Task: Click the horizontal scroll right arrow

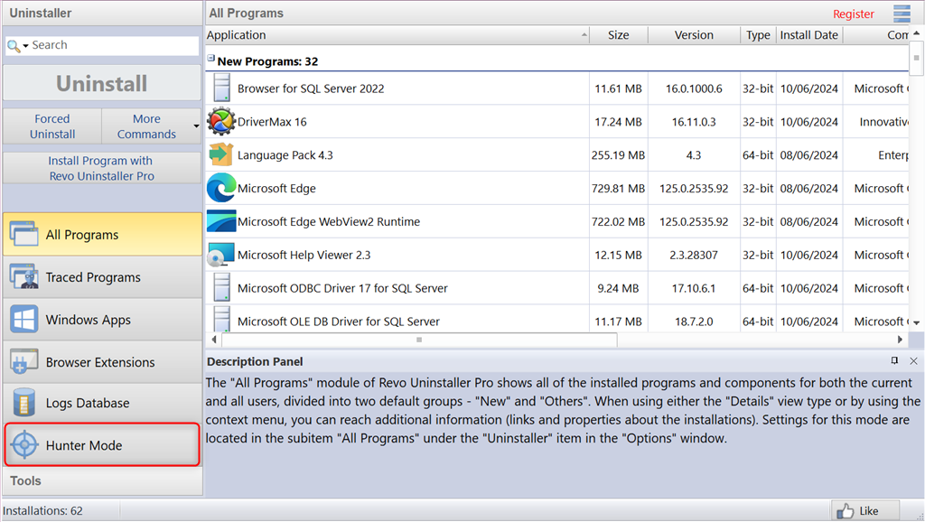Action: (x=900, y=340)
